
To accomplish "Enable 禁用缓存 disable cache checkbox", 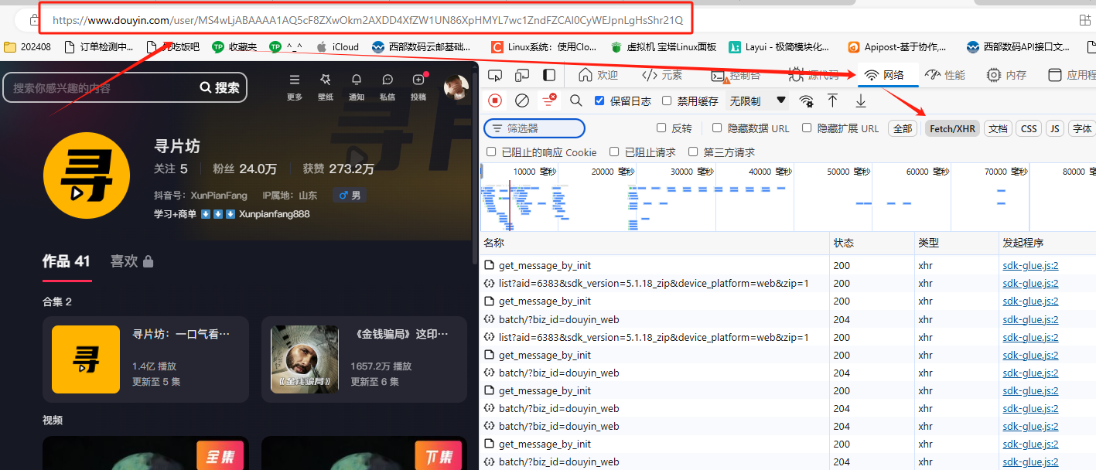I will (666, 100).
